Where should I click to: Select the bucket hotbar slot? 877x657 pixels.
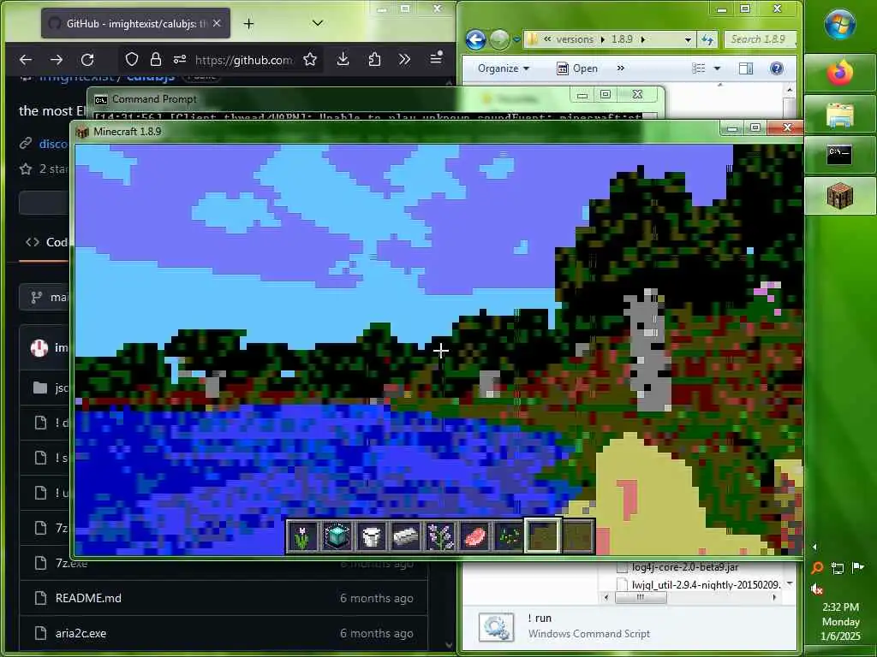click(372, 536)
